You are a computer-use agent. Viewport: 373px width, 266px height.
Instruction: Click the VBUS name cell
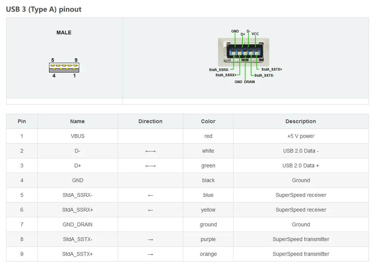tap(78, 136)
